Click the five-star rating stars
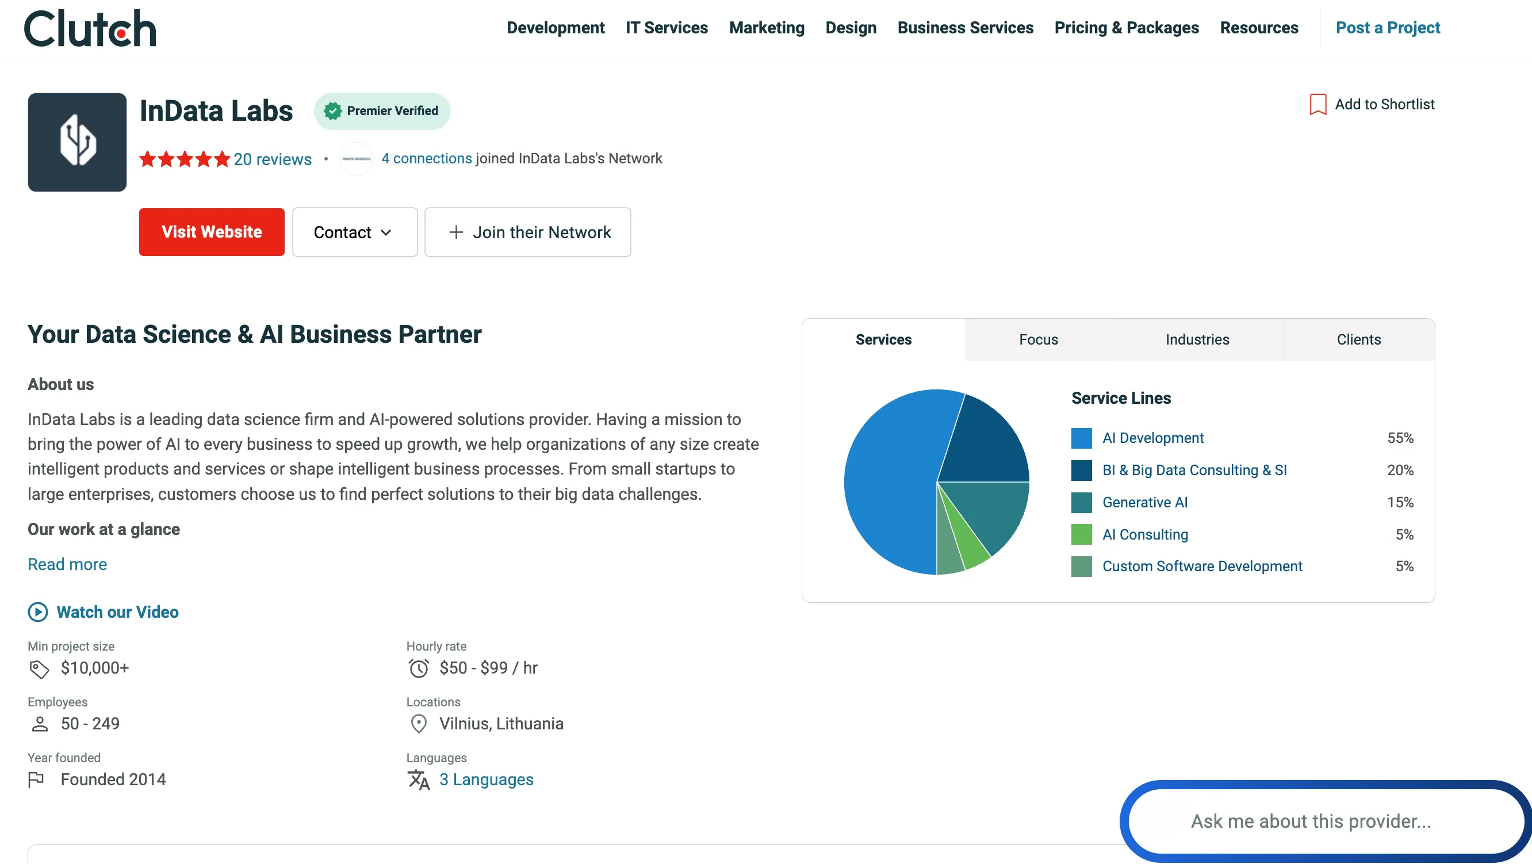The height and width of the screenshot is (864, 1532). [185, 158]
